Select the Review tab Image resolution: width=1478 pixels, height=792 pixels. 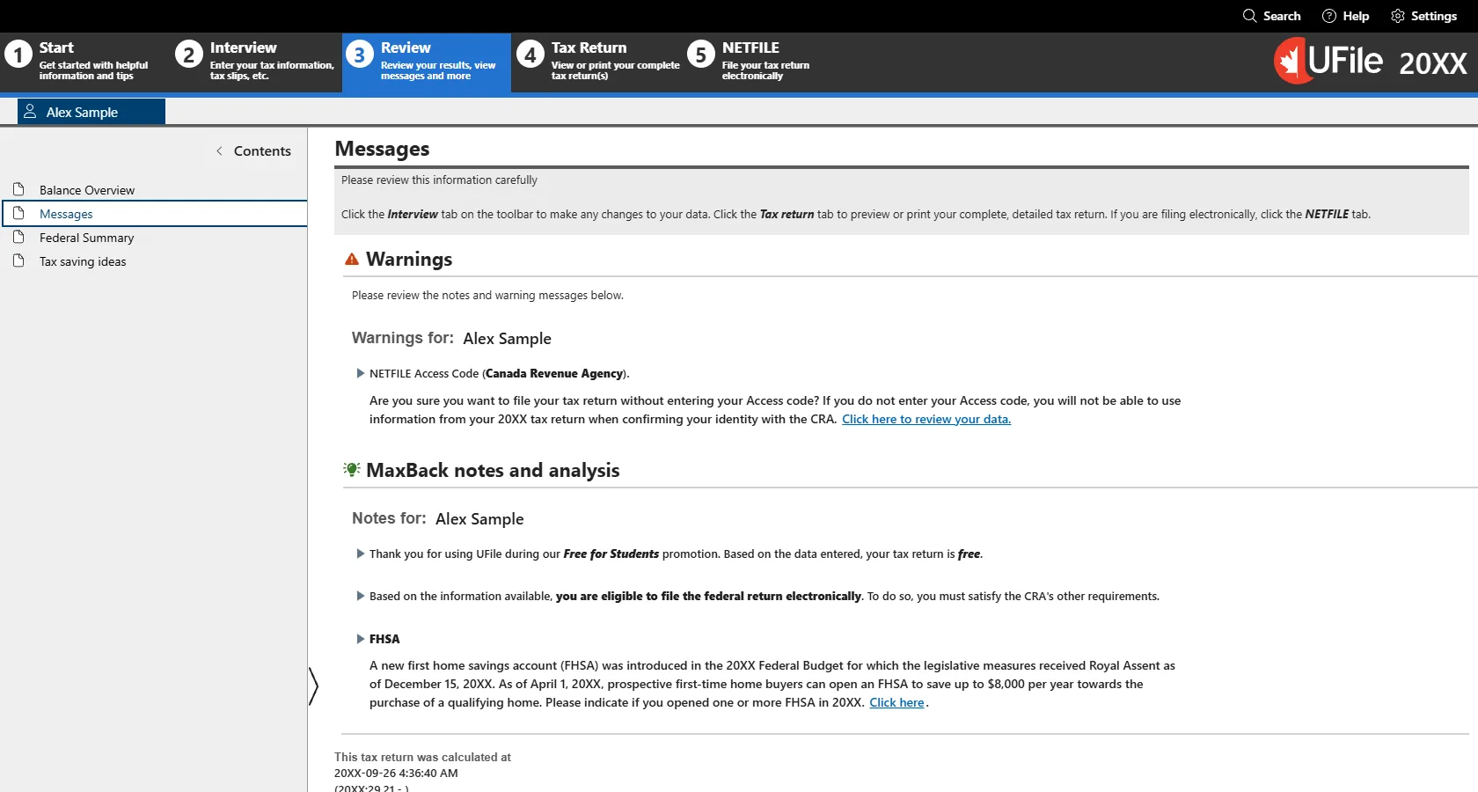[x=427, y=62]
